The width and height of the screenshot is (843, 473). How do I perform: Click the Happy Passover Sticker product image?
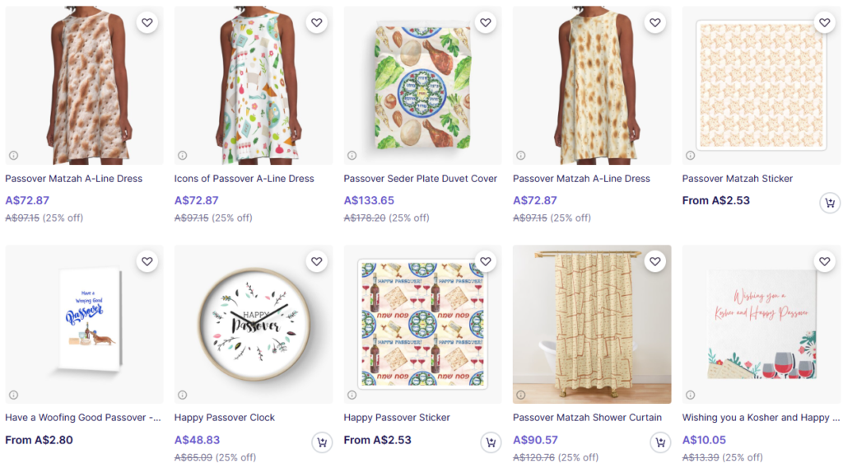coord(422,323)
